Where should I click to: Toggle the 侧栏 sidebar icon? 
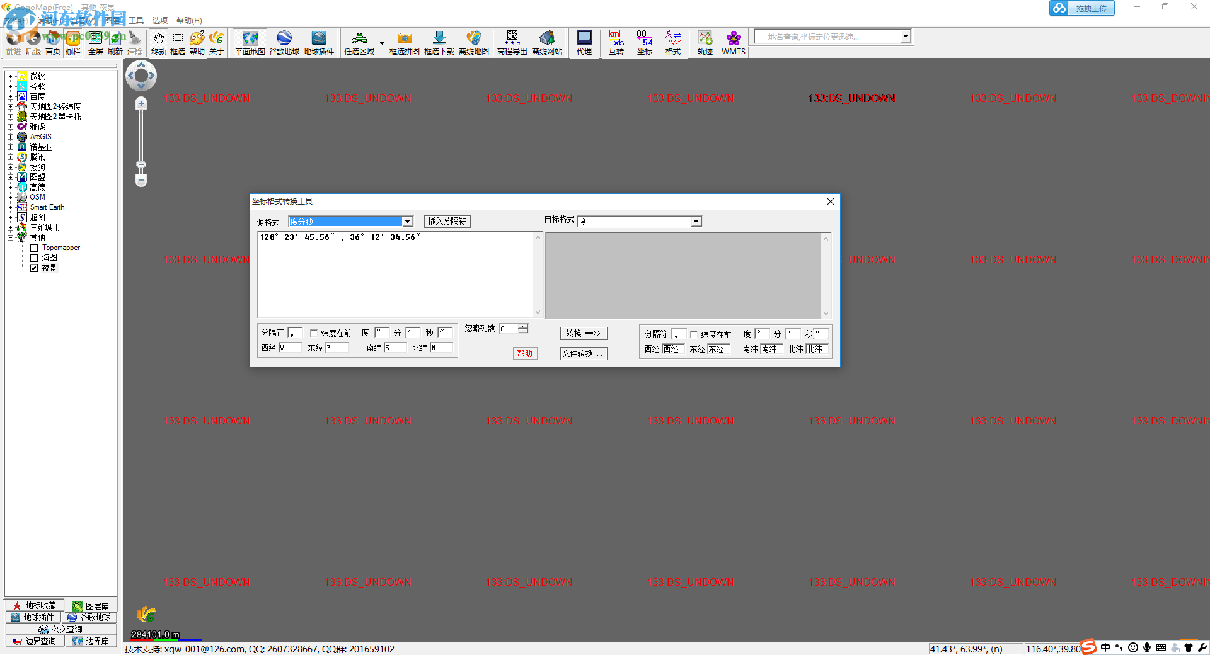pyautogui.click(x=73, y=43)
